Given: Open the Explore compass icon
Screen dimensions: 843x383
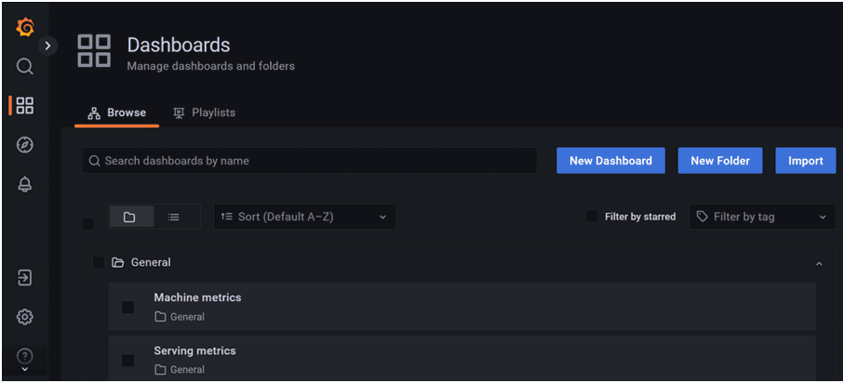Looking at the screenshot, I should tap(25, 145).
